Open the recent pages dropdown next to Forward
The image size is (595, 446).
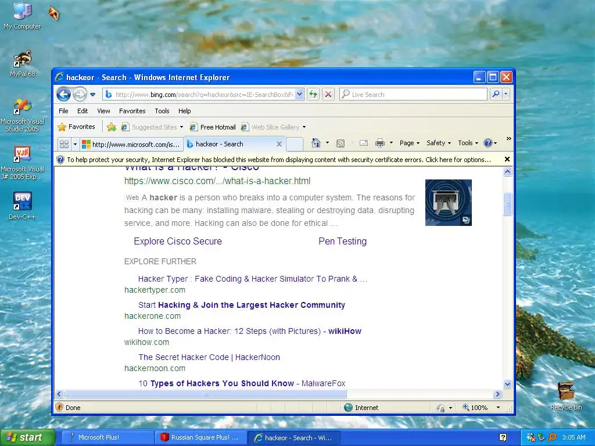[92, 95]
